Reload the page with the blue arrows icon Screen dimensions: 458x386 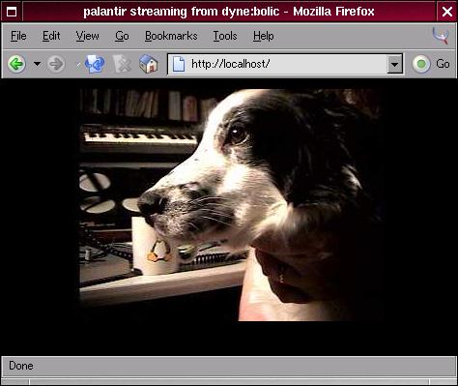[x=95, y=64]
